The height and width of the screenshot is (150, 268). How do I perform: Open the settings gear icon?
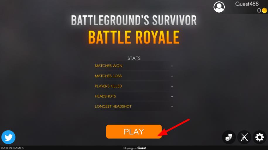click(x=260, y=137)
